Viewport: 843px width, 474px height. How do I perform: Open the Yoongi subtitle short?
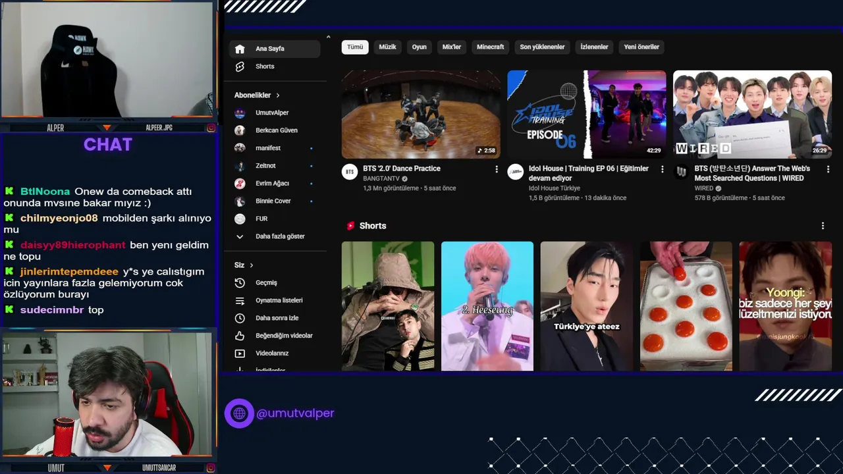coord(786,306)
